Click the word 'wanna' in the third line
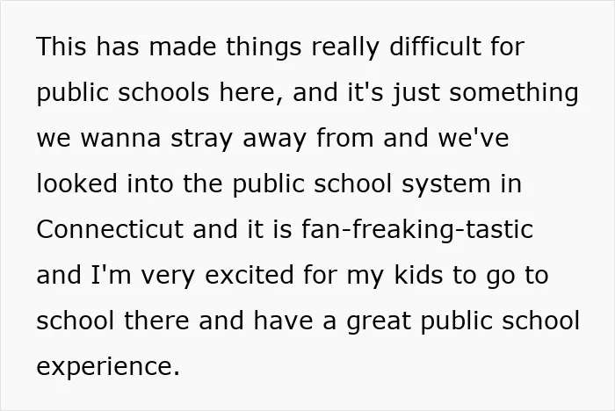Image resolution: width=615 pixels, height=411 pixels. [x=121, y=139]
